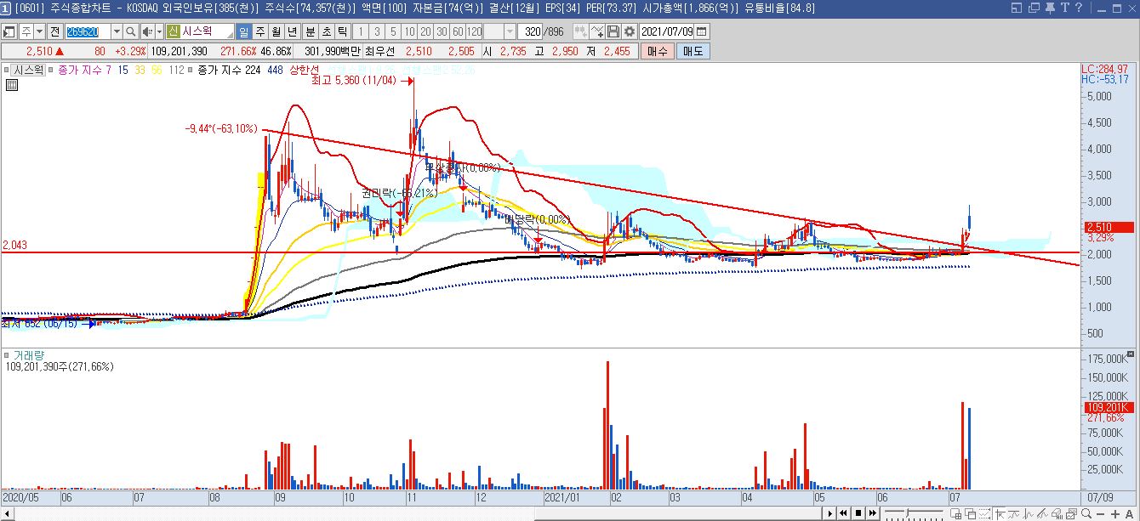The height and width of the screenshot is (521, 1140).
Task: Open chart settings gear icon
Action: (630, 31)
